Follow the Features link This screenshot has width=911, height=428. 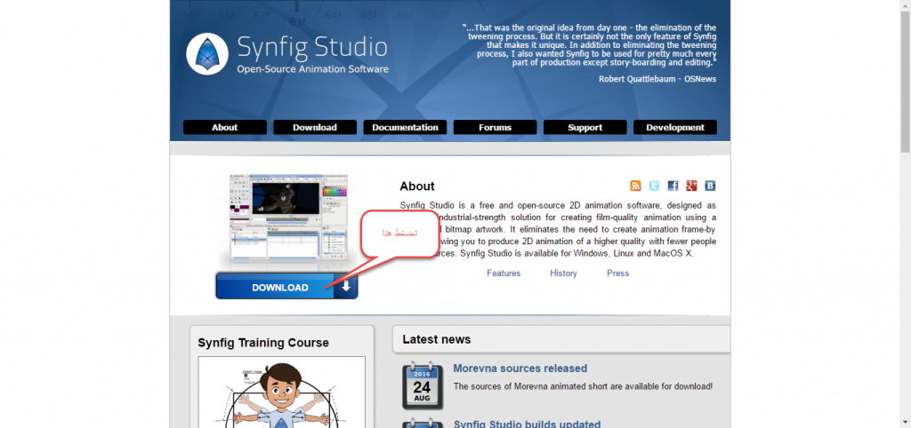[504, 273]
